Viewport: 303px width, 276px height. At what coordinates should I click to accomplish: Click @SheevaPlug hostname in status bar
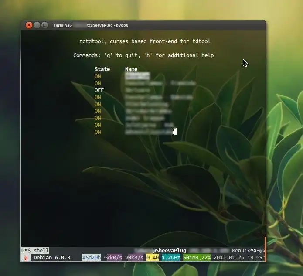tap(170, 251)
